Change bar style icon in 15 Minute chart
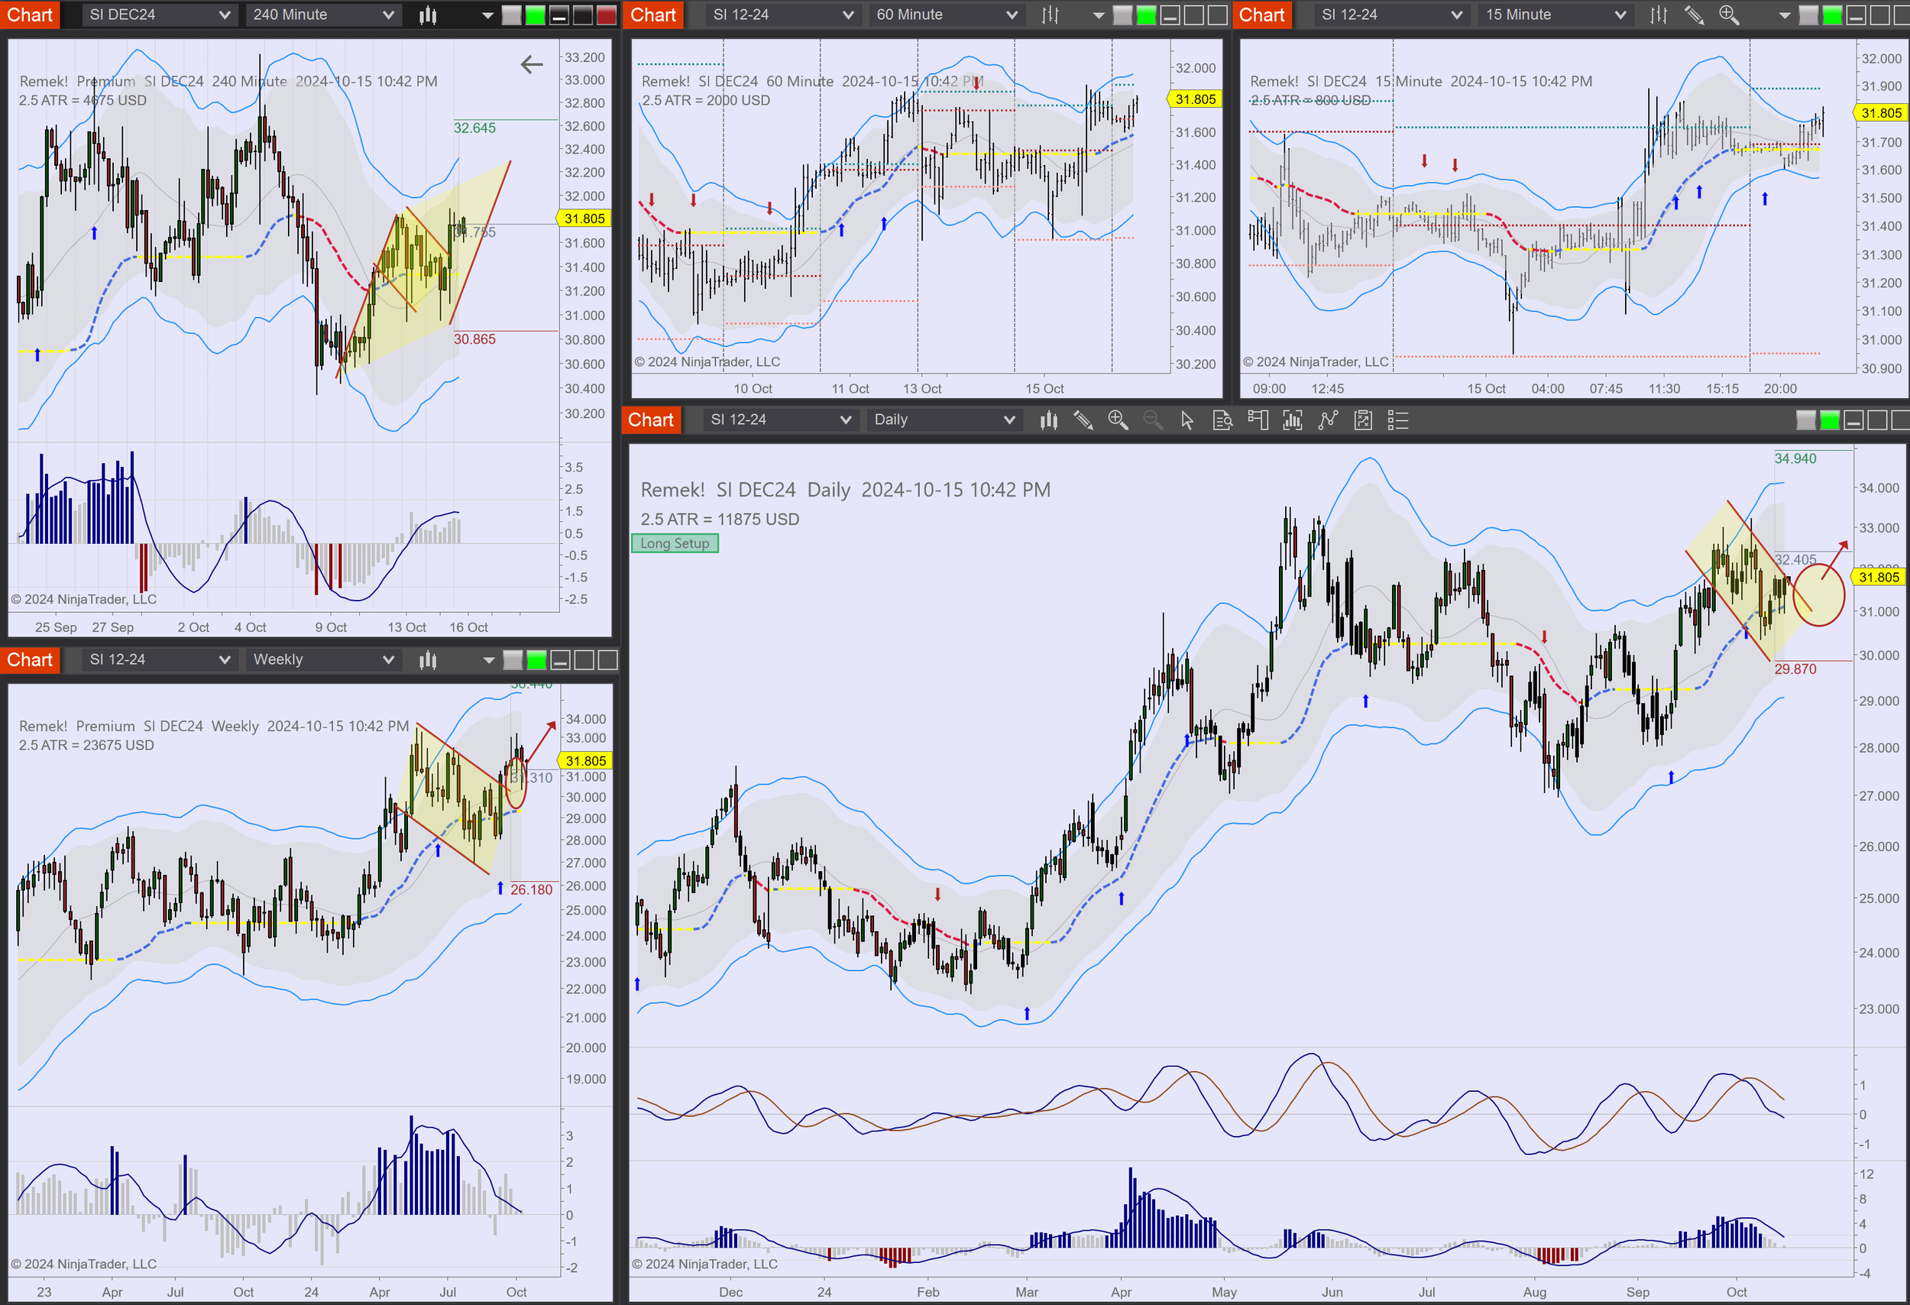Image resolution: width=1910 pixels, height=1305 pixels. tap(1659, 15)
